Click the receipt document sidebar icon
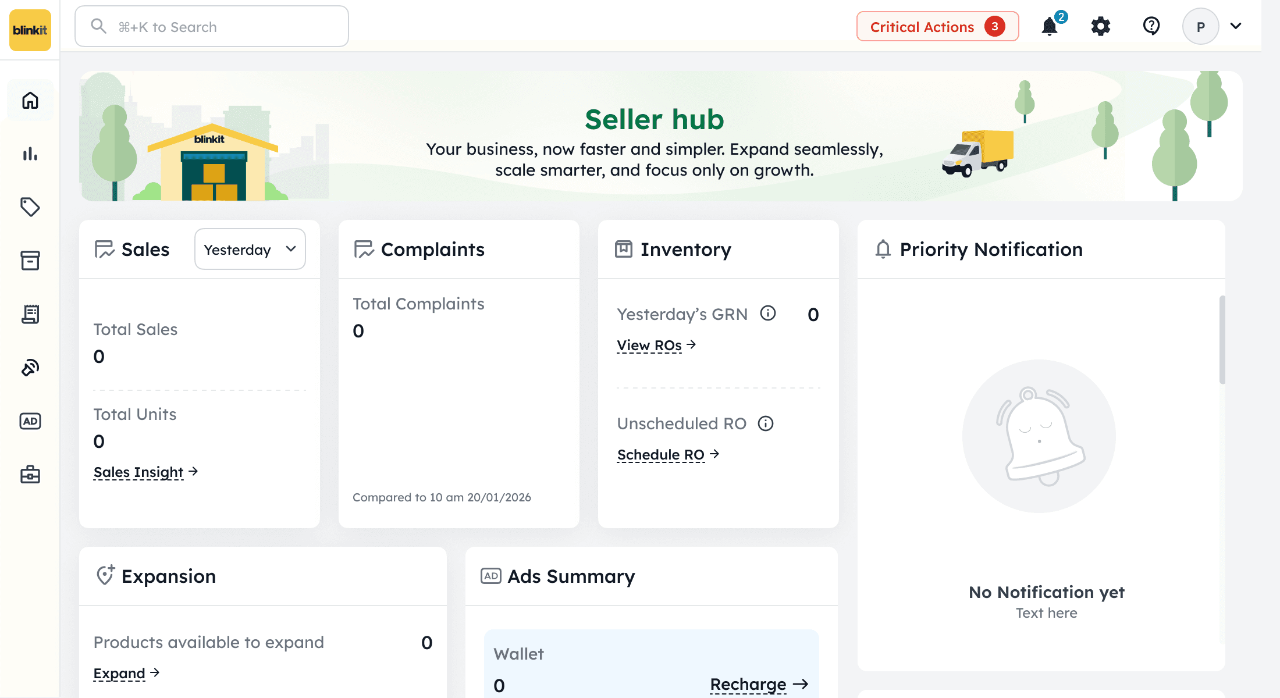Image resolution: width=1280 pixels, height=698 pixels. coord(30,314)
